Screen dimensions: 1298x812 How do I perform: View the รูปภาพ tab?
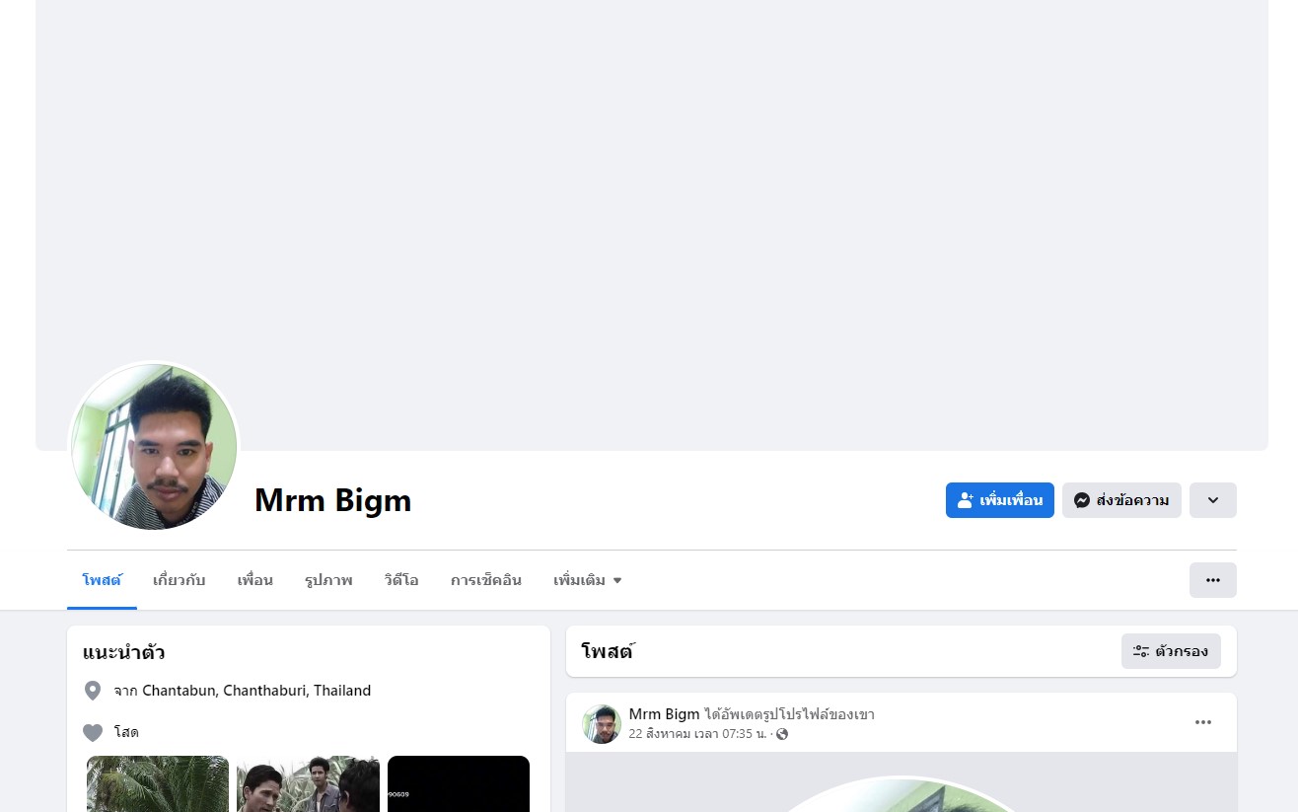(328, 580)
